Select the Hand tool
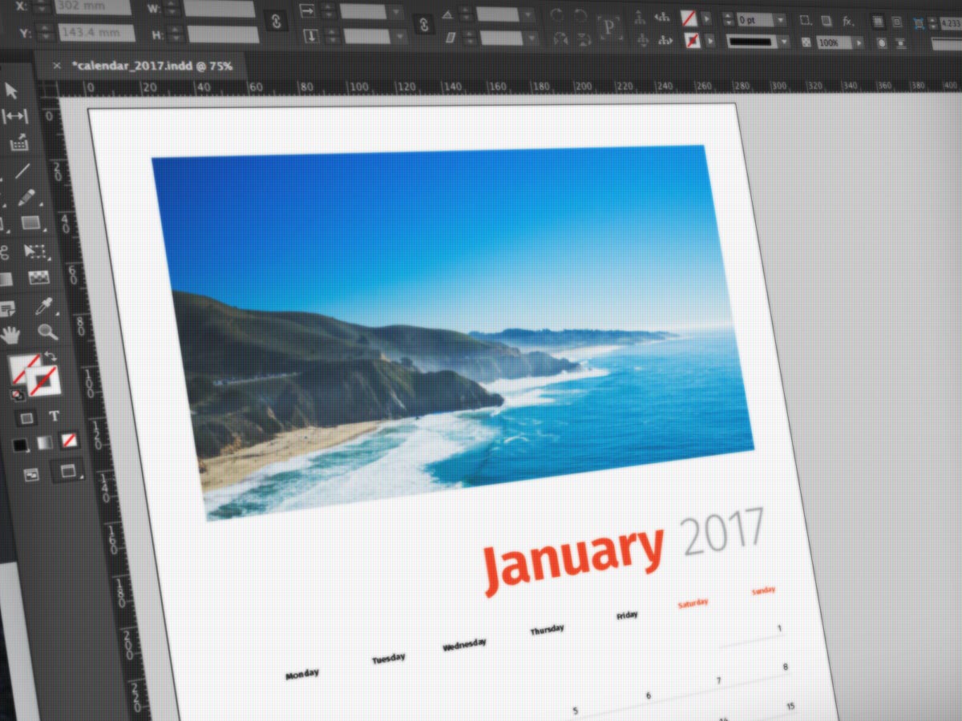The image size is (962, 721). 10,335
